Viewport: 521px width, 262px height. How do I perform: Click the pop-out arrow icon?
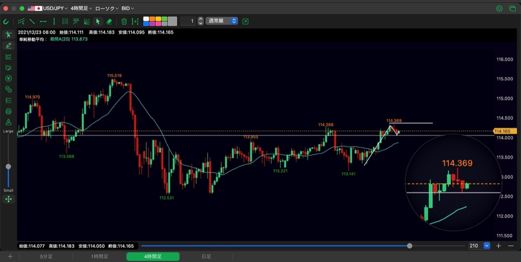tap(246, 21)
